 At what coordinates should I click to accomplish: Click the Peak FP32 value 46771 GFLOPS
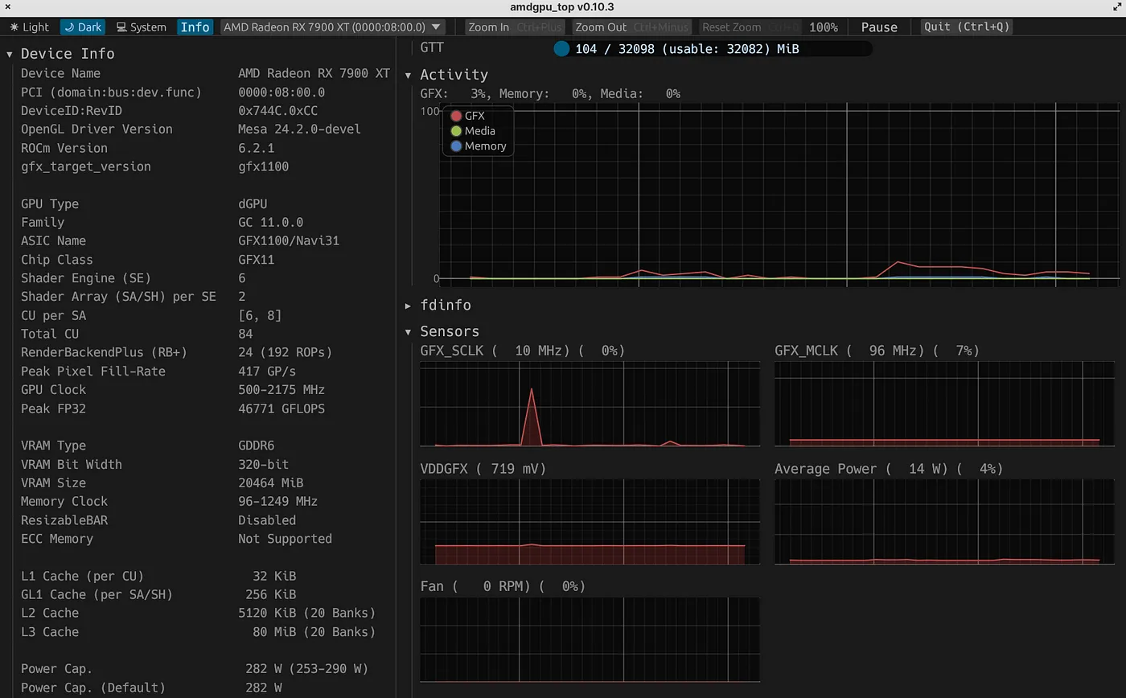pos(281,409)
